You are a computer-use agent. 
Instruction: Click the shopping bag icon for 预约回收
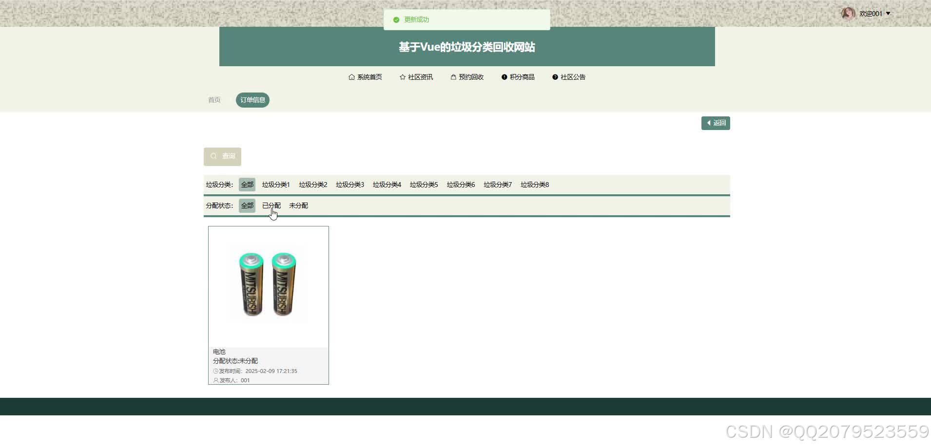[453, 76]
